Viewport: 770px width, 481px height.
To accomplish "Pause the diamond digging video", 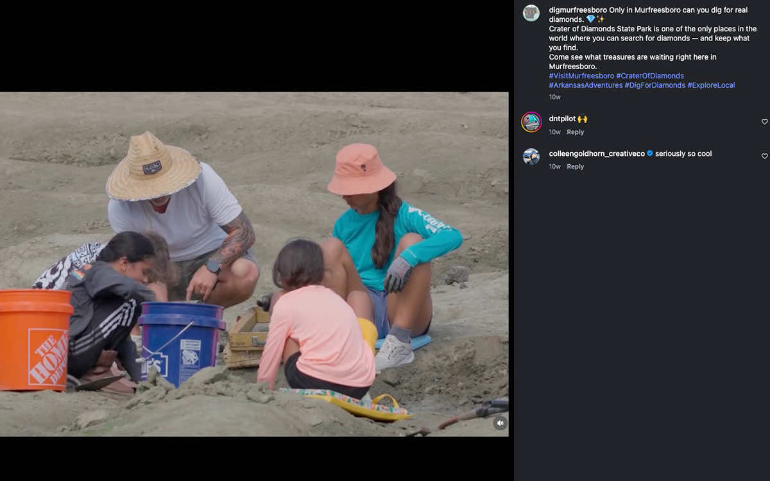I will coord(254,264).
